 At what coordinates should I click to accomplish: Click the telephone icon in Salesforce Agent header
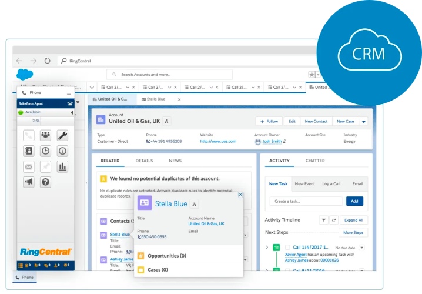(x=70, y=103)
